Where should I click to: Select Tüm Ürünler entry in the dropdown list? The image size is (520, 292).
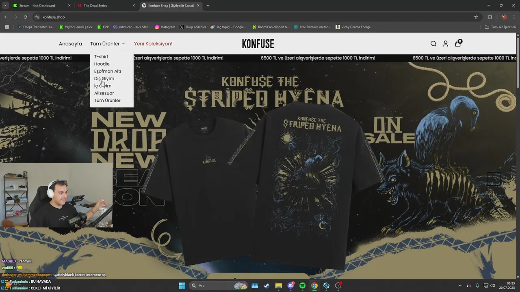click(107, 101)
